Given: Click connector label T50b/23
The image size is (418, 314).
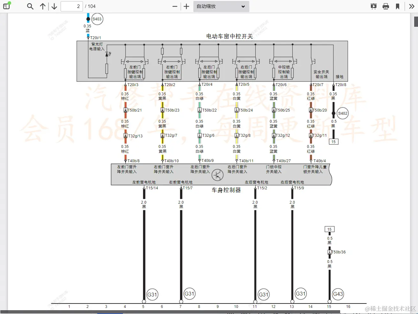Looking at the screenshot, I should point(172,110).
